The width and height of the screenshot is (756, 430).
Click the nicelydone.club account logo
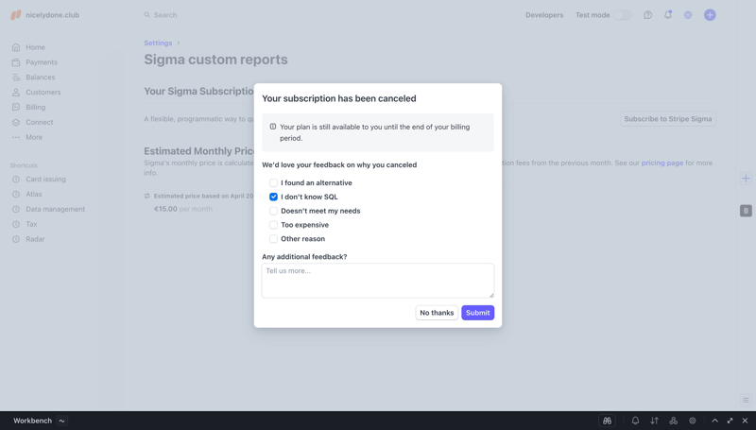(16, 15)
